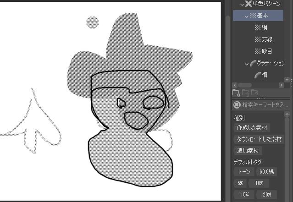Viewport: 293px width, 202px height.
Task: Click the dotted tone icon beside 万線
Action: click(258, 39)
